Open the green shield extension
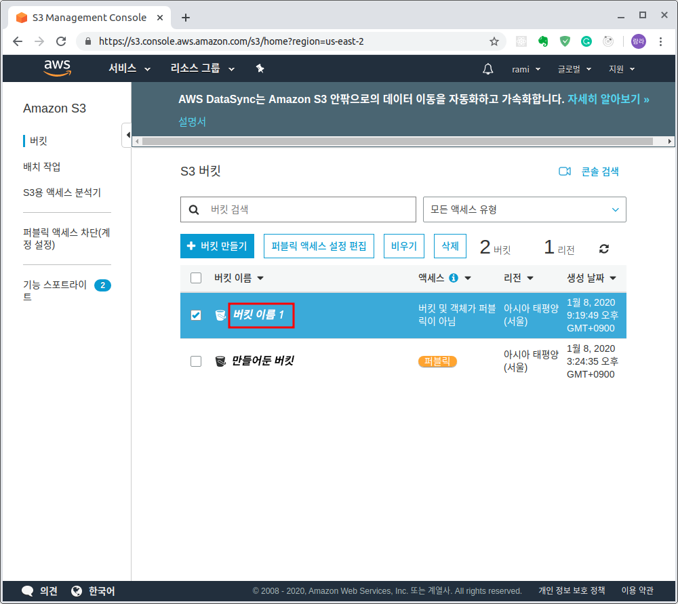Screen dimensions: 678x604 coord(565,41)
